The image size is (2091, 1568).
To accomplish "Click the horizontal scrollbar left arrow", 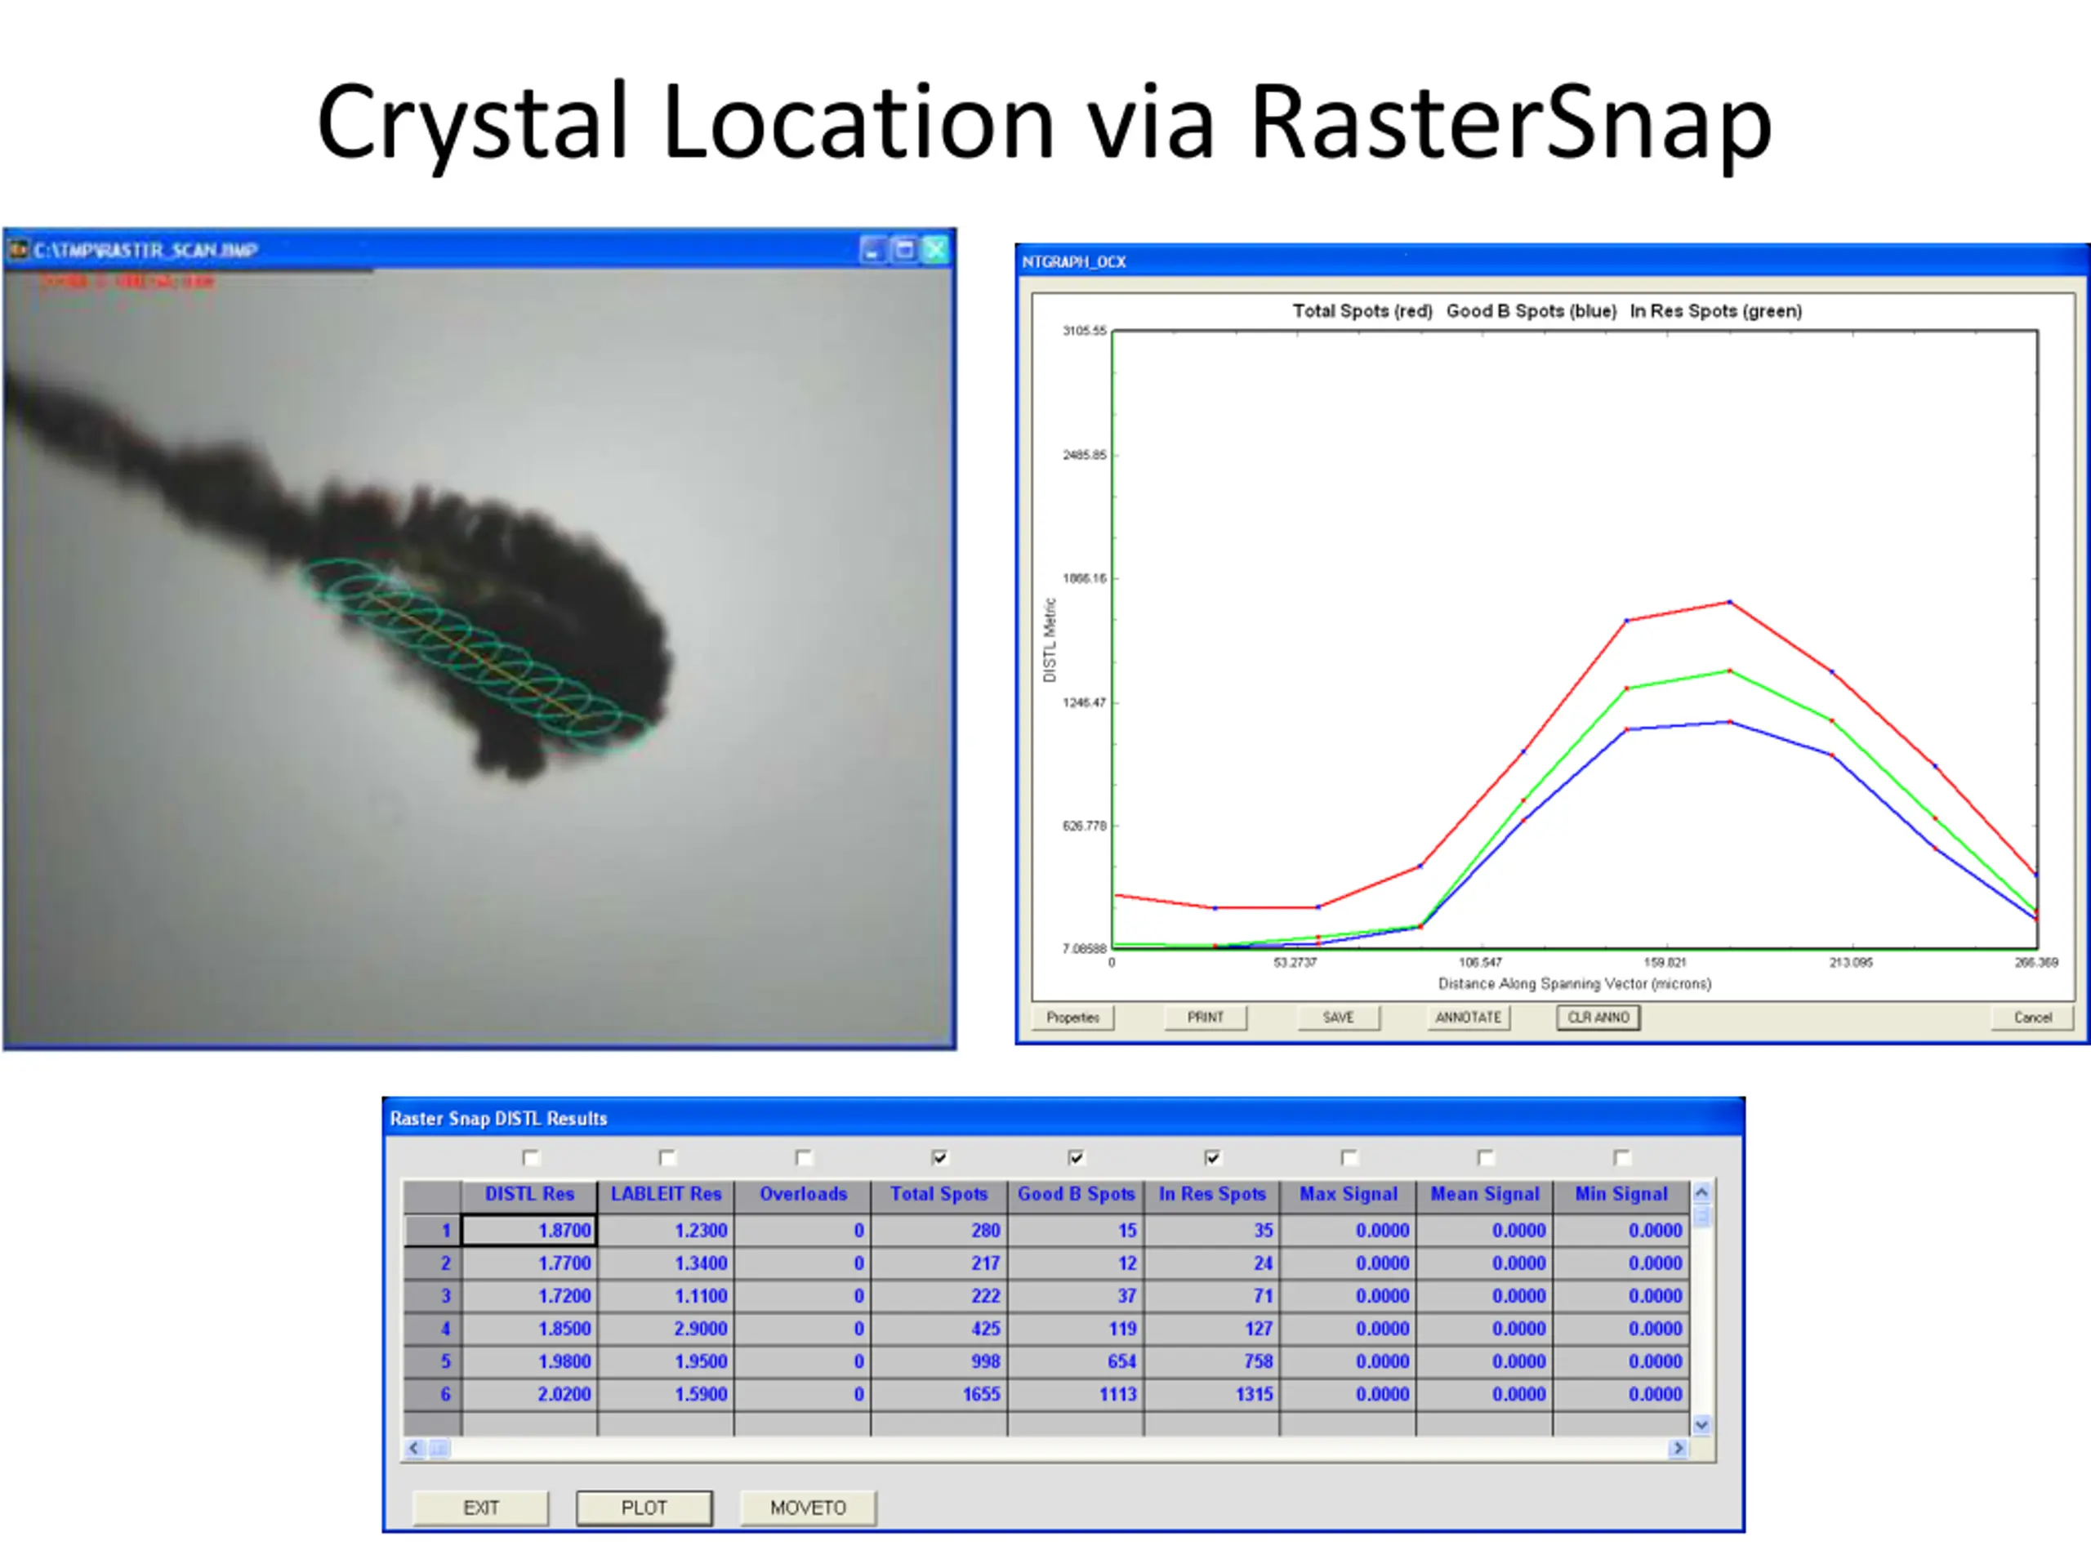I will click(x=414, y=1448).
